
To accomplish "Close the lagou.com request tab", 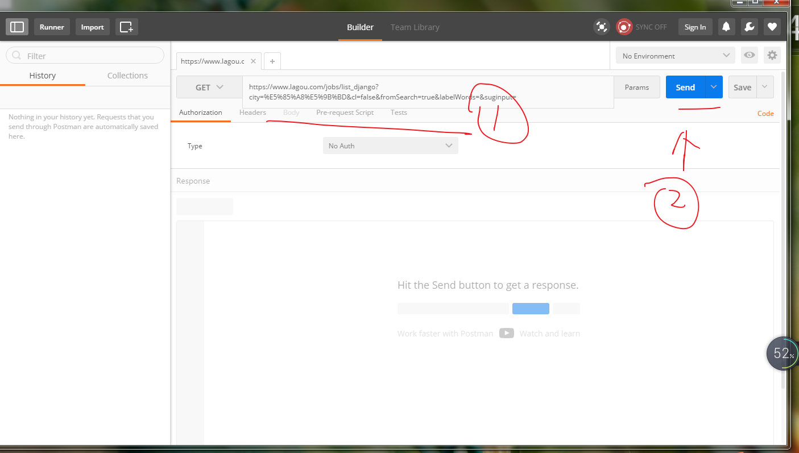I will (x=253, y=61).
